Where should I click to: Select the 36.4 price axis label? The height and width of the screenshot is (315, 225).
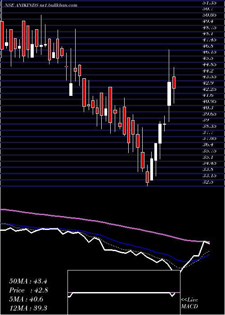pyautogui.click(x=208, y=145)
